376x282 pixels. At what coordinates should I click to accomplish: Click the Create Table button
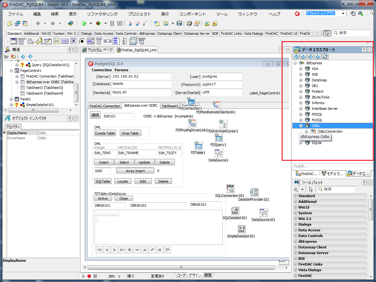tap(105, 133)
